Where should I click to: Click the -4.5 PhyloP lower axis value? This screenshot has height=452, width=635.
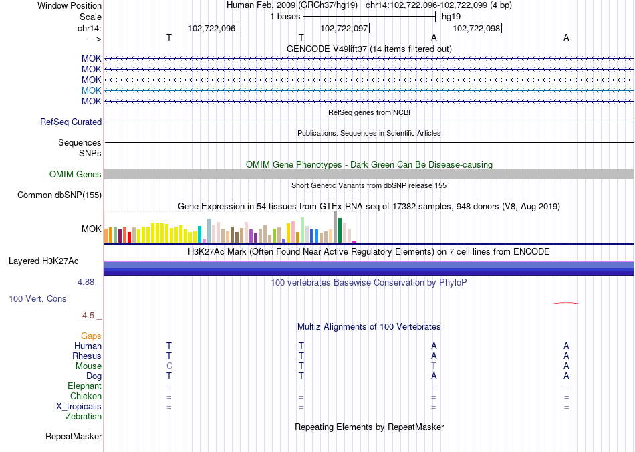[87, 316]
